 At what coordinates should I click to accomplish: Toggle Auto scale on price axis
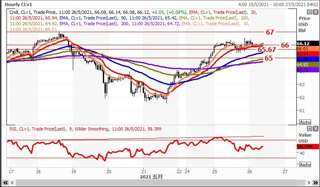pos(305,122)
